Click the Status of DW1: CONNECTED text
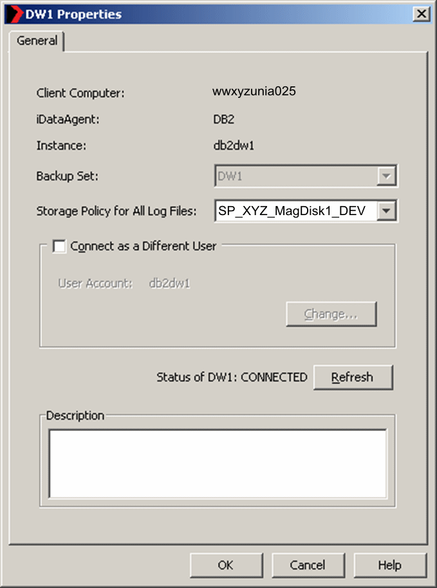Viewport: 437px width, 588px height. point(232,377)
